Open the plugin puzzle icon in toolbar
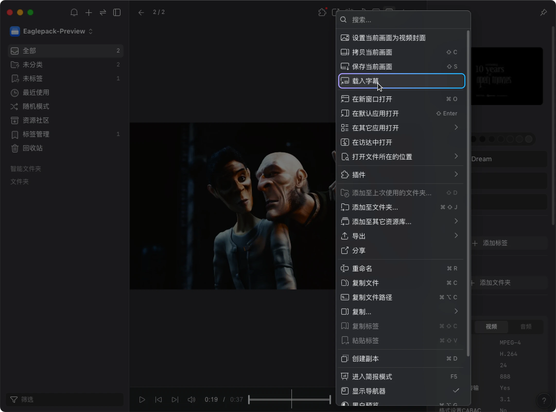The width and height of the screenshot is (556, 412). click(x=322, y=12)
